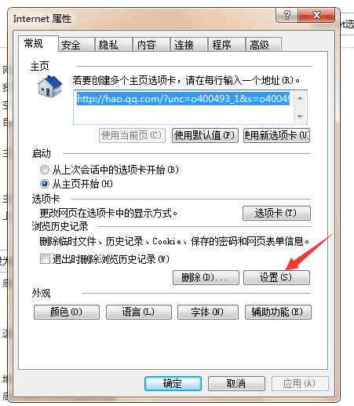Viewport: 354px width, 406px height.
Task: Select 从主页开始 radio button
Action: 45,184
